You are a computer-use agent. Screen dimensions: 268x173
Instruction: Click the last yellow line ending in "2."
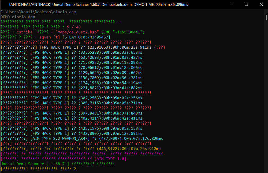point(39,169)
